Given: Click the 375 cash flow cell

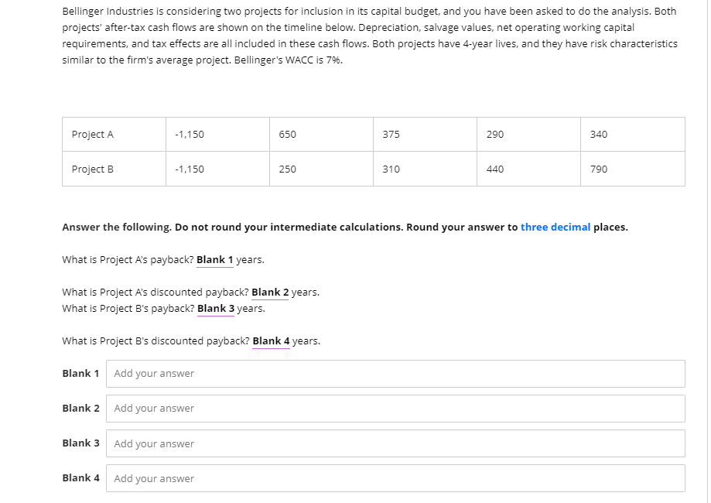Looking at the screenshot, I should click(425, 134).
